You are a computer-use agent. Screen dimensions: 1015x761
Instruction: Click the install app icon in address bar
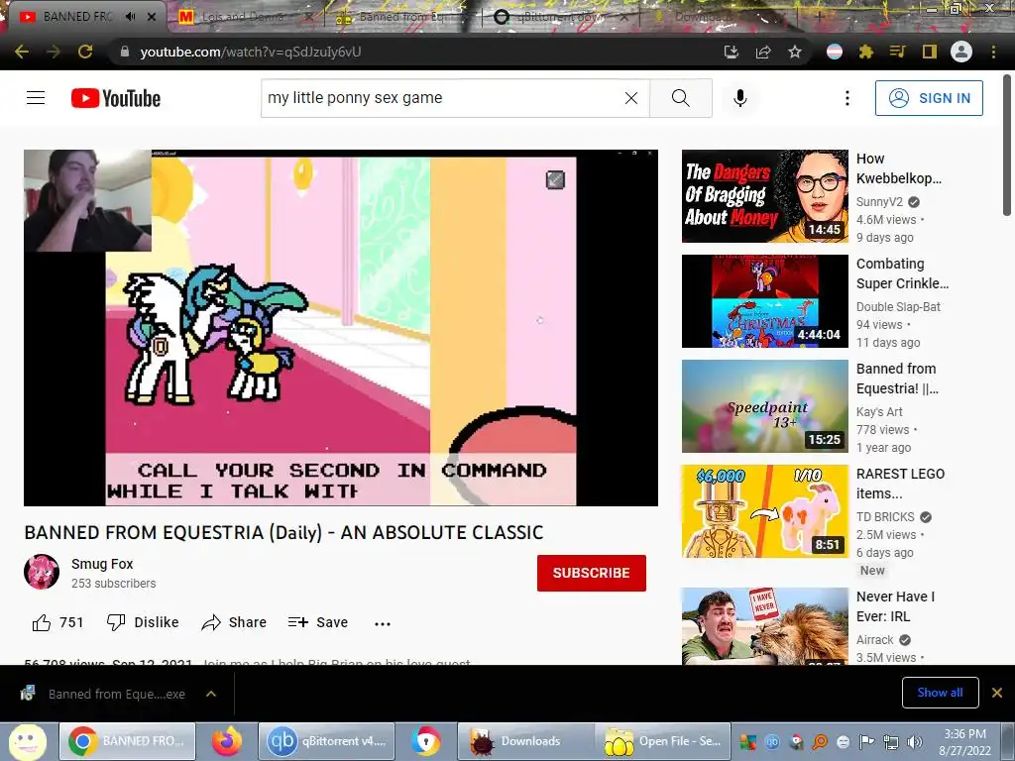pyautogui.click(x=732, y=52)
